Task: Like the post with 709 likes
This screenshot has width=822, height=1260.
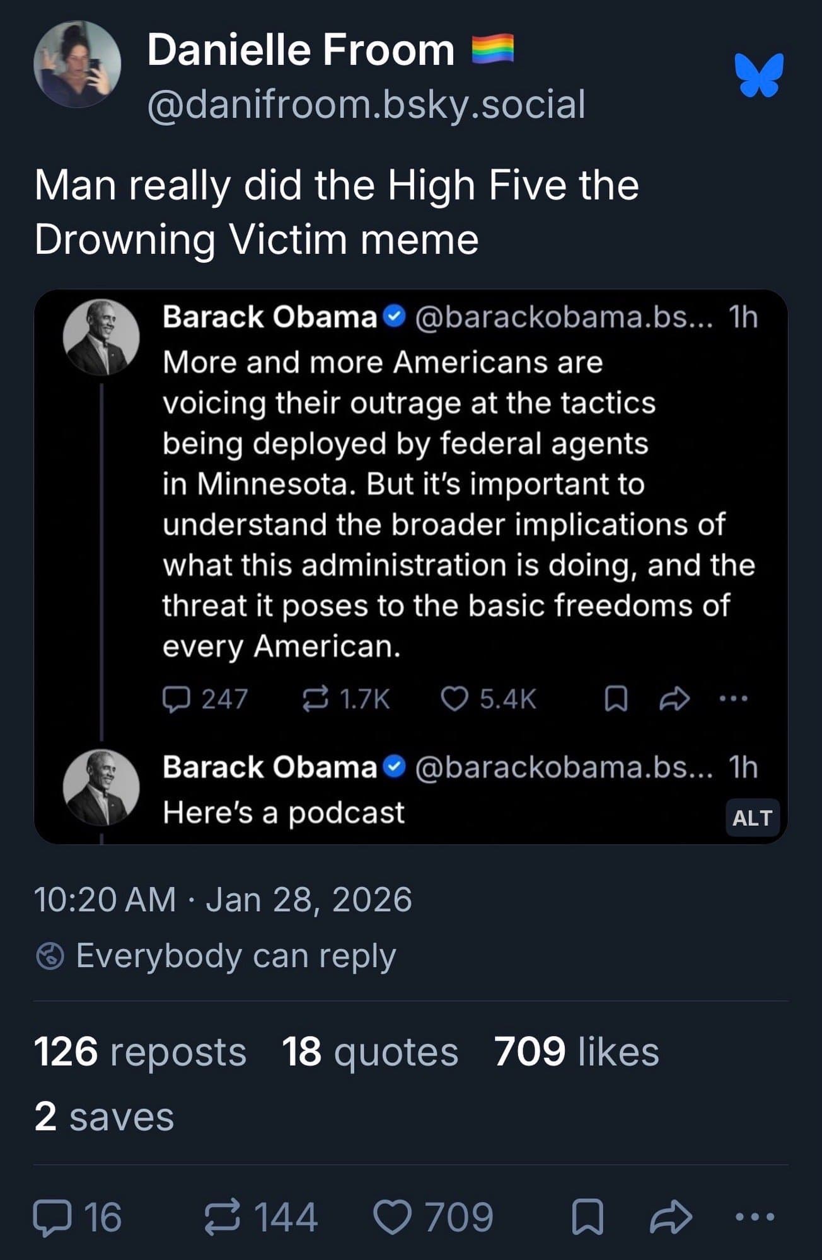Action: click(392, 1217)
